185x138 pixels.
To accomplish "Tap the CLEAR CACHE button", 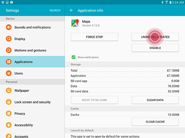I will click(155, 122).
